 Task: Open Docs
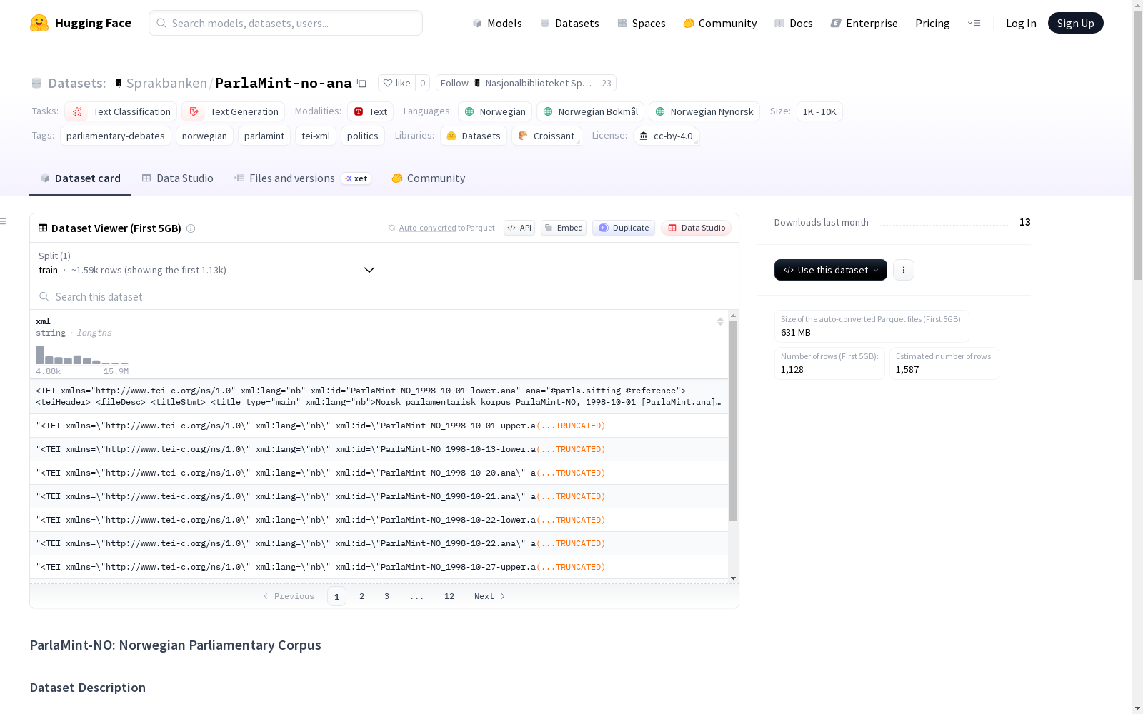pyautogui.click(x=794, y=23)
